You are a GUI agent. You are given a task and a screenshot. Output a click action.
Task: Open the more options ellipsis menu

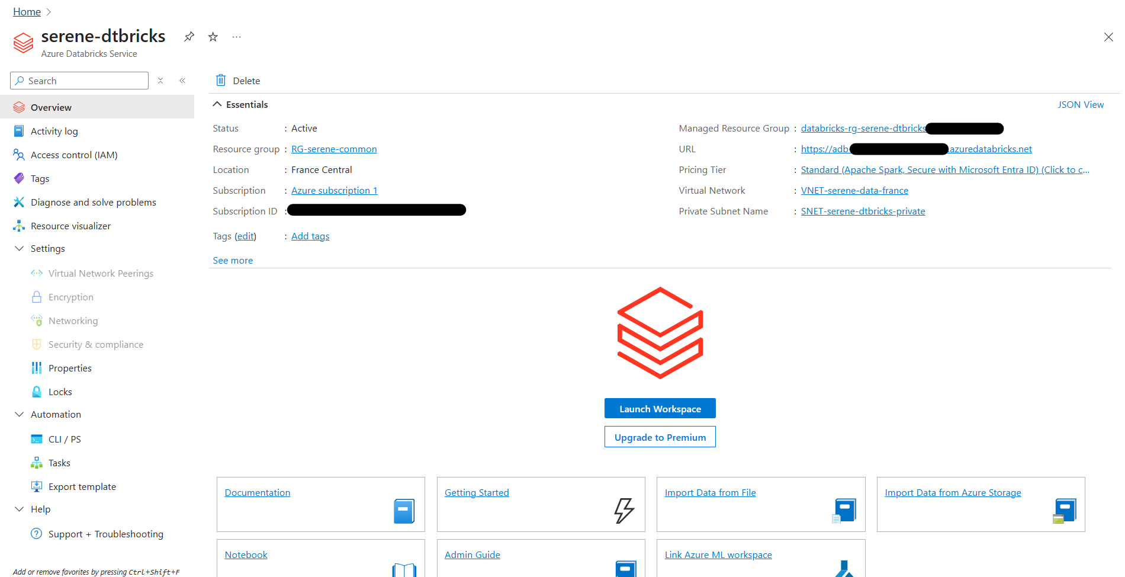coord(236,37)
